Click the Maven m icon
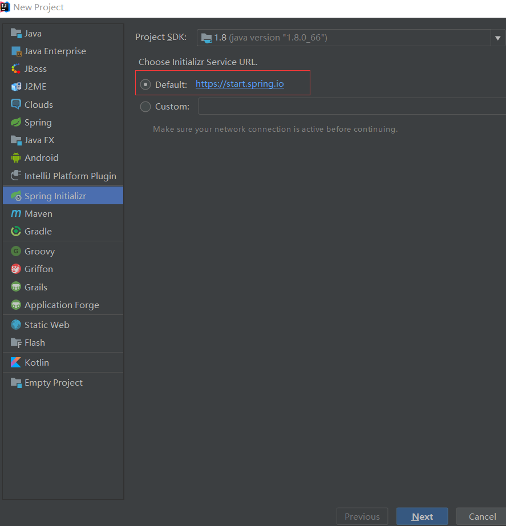 (16, 213)
